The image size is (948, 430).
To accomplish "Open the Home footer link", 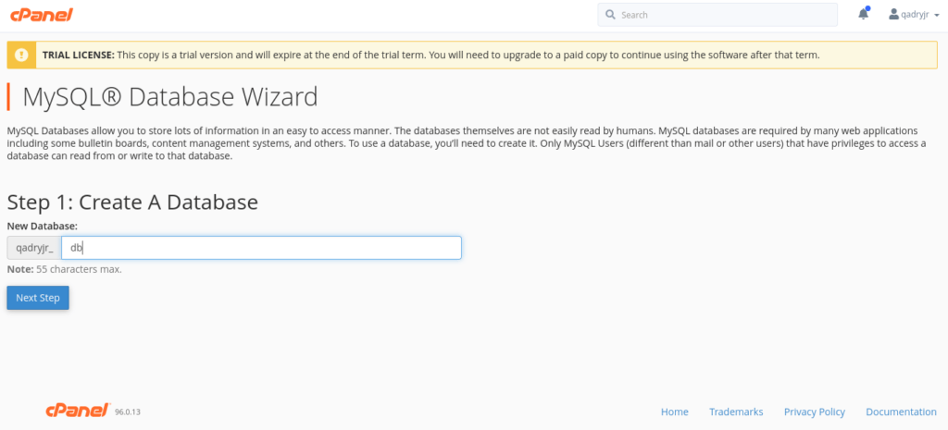I will [674, 412].
